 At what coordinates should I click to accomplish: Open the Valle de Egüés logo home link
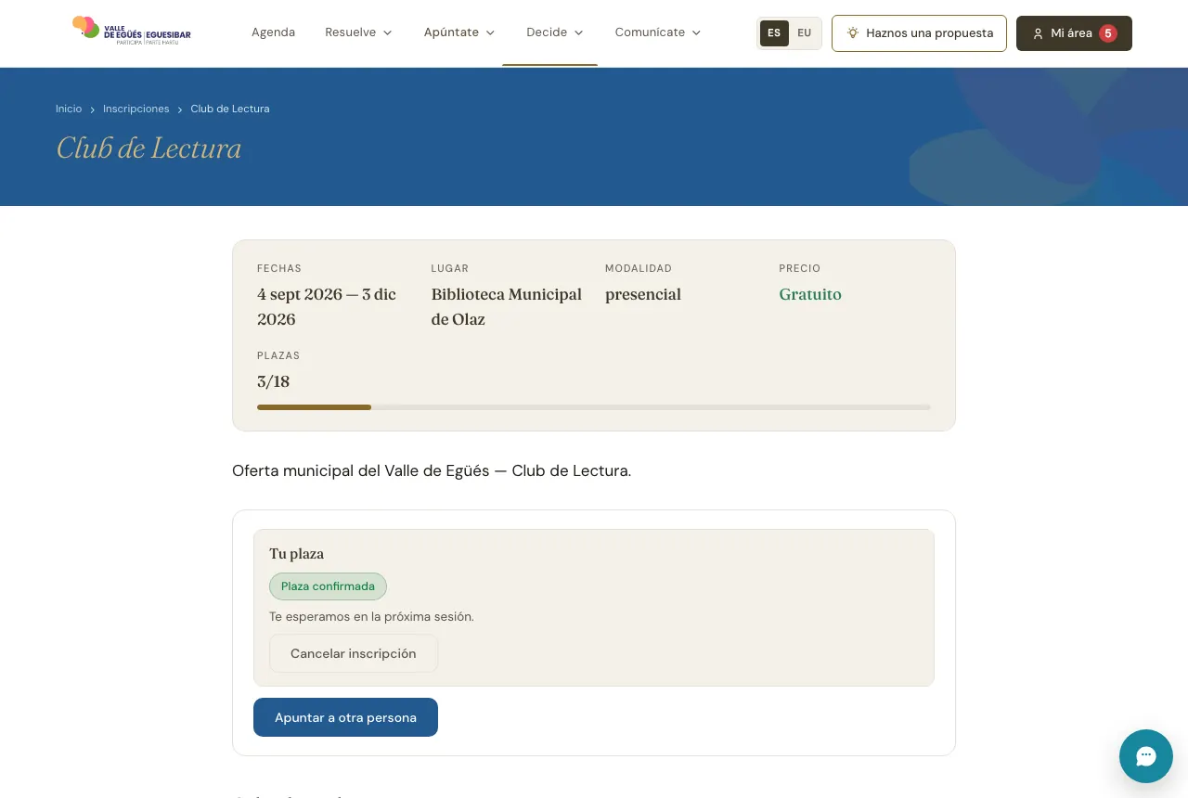click(132, 32)
